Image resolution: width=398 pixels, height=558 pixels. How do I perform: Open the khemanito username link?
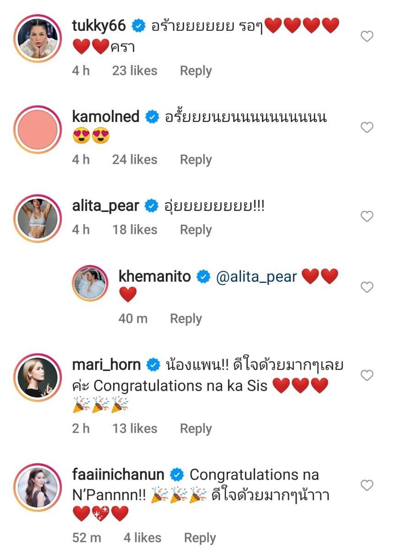point(154,276)
